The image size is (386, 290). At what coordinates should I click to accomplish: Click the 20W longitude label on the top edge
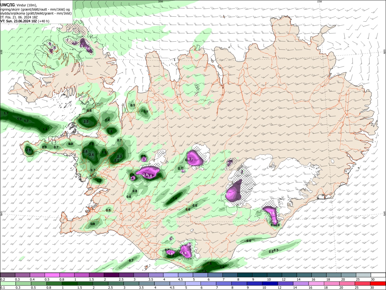tap(160, 2)
